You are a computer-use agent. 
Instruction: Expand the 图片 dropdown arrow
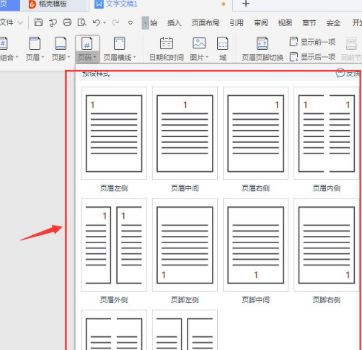207,57
